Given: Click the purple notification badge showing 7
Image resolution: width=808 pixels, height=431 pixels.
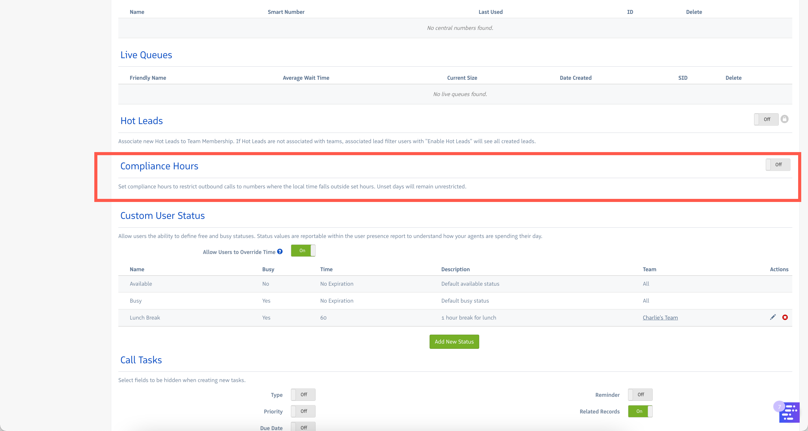Looking at the screenshot, I should point(779,407).
